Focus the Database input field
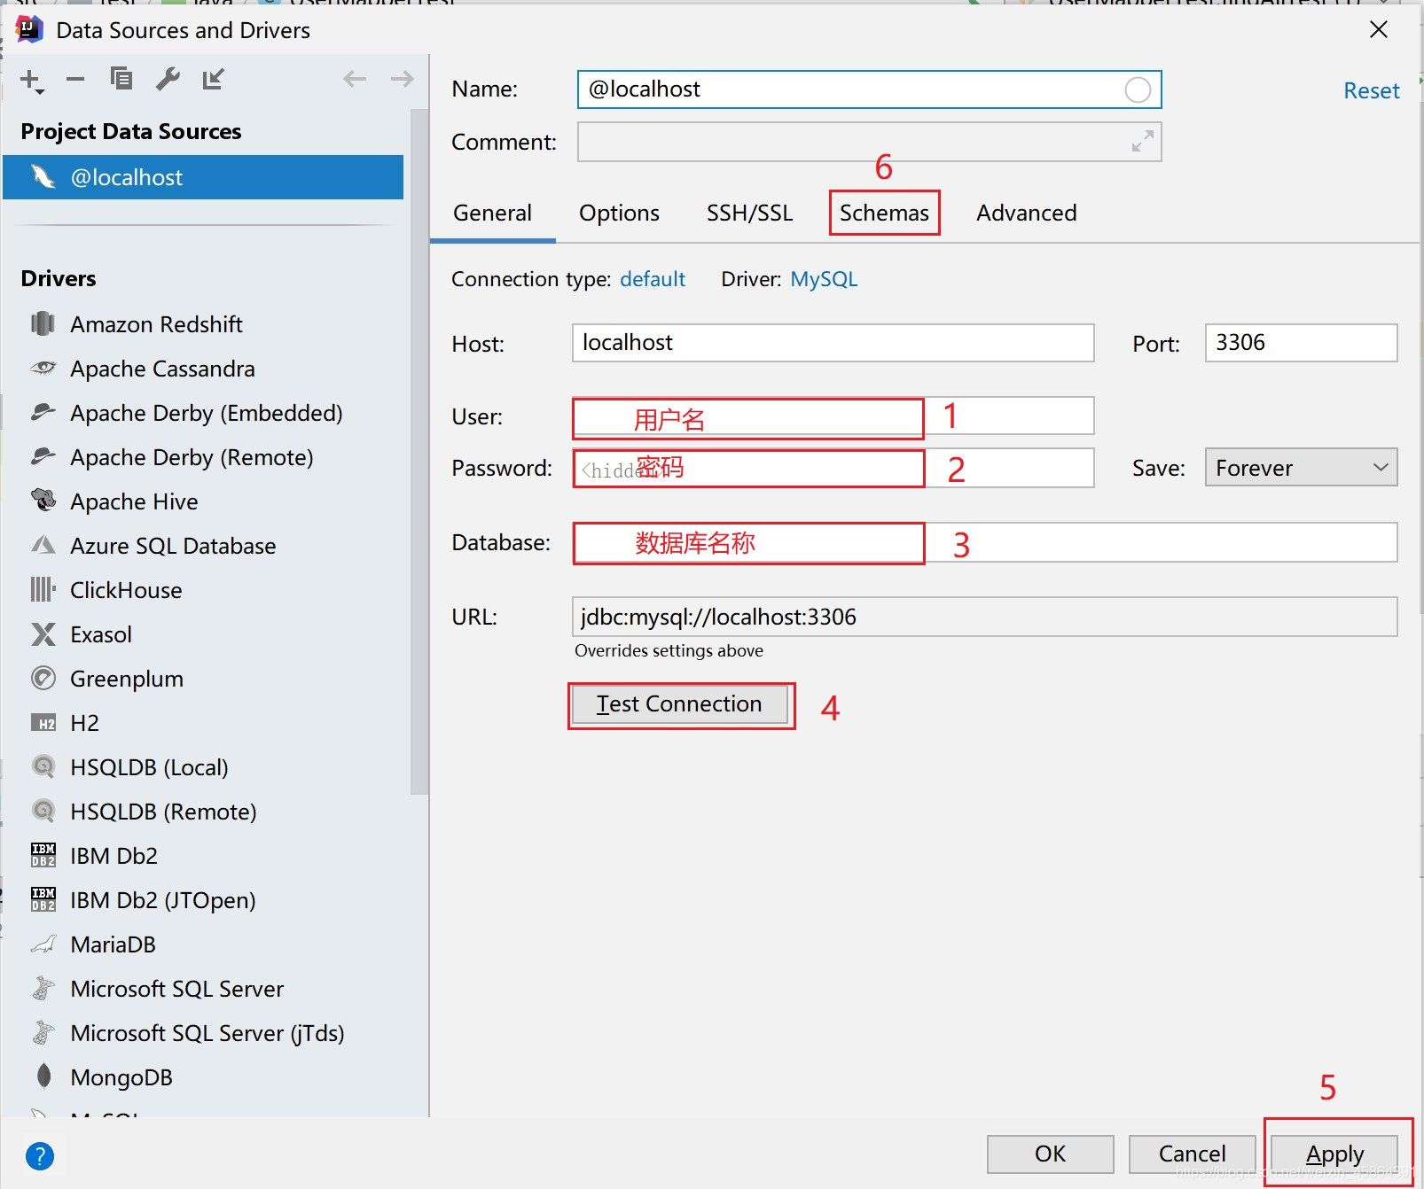 click(984, 542)
